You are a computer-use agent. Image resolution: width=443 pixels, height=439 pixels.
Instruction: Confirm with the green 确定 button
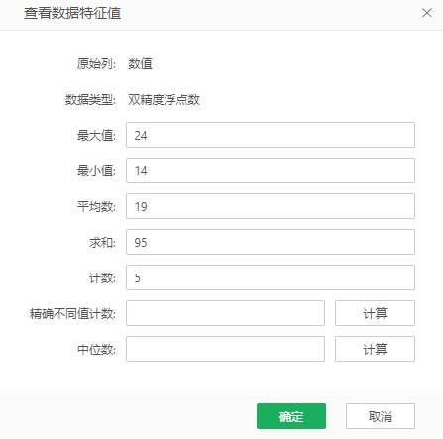(x=291, y=416)
